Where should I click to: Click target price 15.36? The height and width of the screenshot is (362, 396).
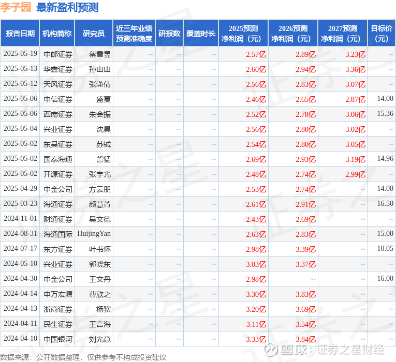tap(385, 114)
